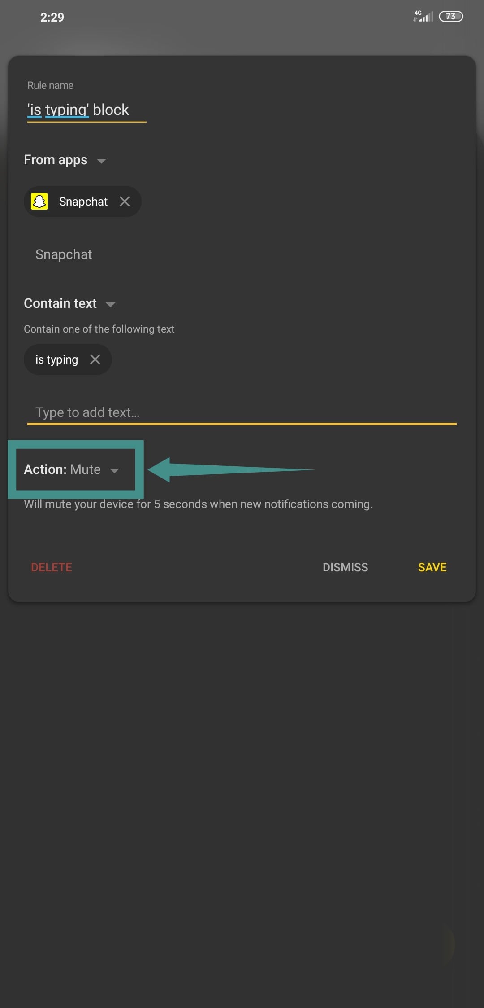Edit the Rule name field
This screenshot has width=484, height=1008.
pyautogui.click(x=86, y=110)
